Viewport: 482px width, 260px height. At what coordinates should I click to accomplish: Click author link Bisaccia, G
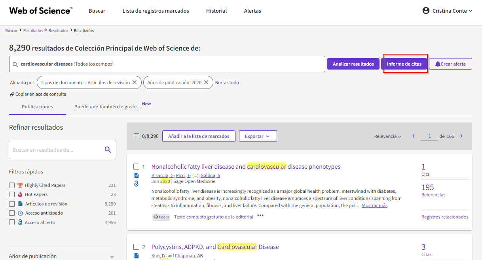coord(162,175)
